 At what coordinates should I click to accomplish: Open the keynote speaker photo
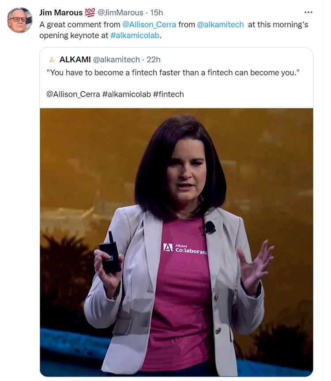(177, 242)
